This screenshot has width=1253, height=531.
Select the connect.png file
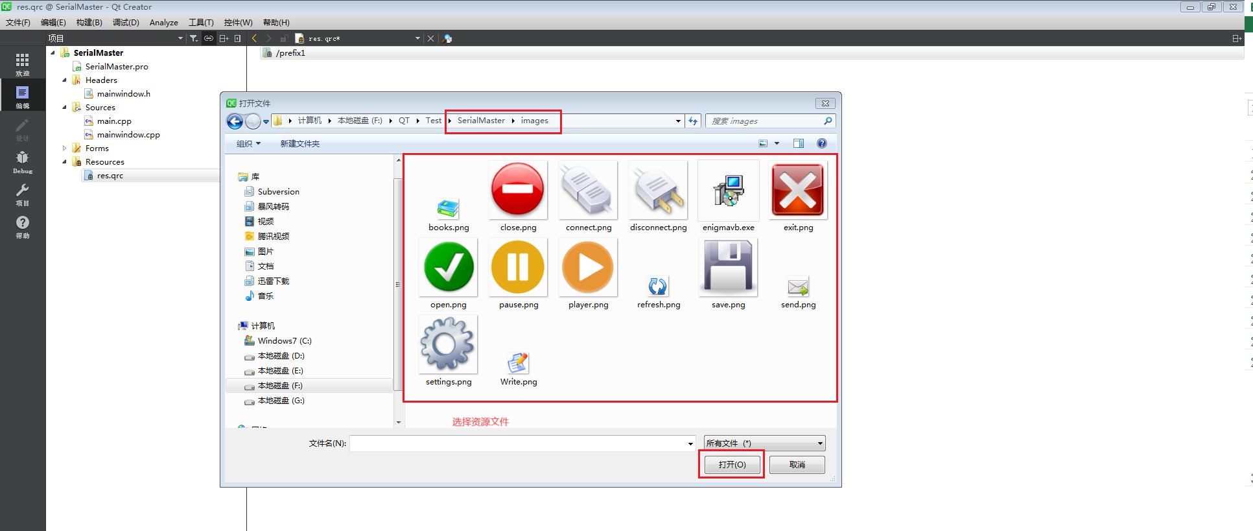589,197
